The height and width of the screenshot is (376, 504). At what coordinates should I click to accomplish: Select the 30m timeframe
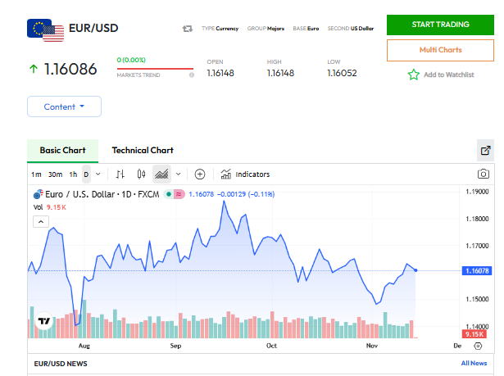coord(55,174)
